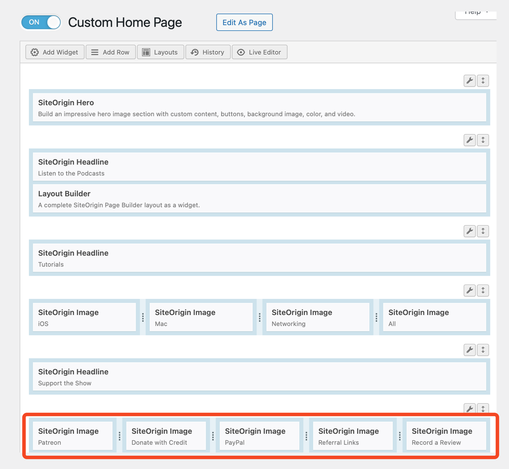The width and height of the screenshot is (509, 469).
Task: Click move arrows icon above SiteOrigin Hero row
Action: [x=483, y=81]
